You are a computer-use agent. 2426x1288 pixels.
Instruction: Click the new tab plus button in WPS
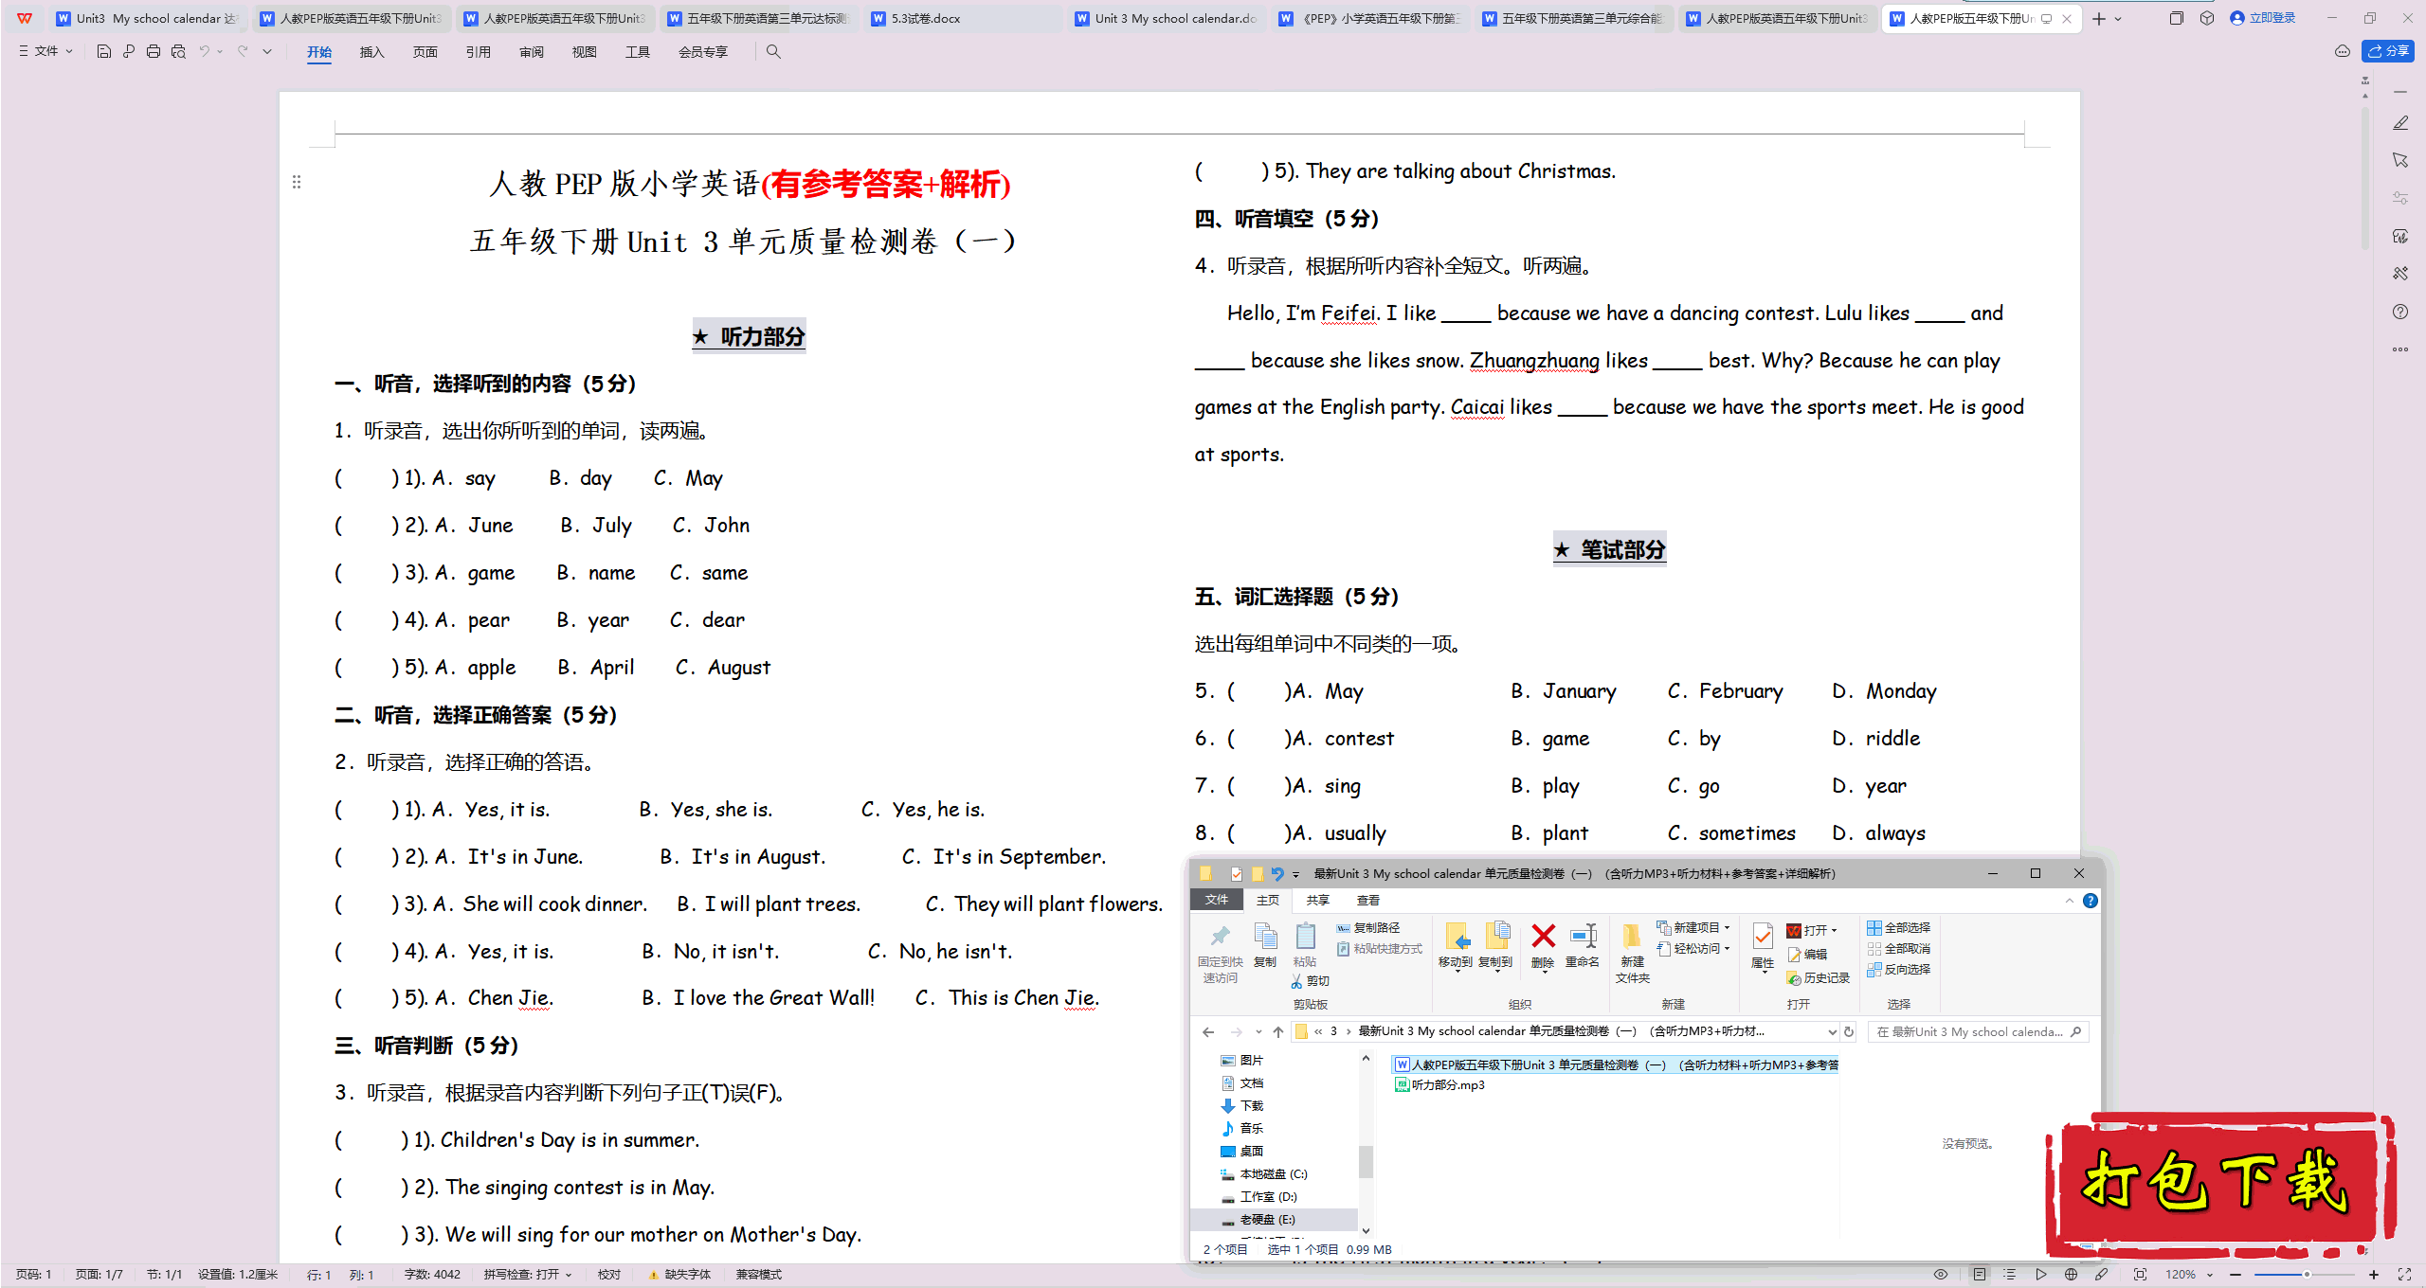click(x=2098, y=19)
